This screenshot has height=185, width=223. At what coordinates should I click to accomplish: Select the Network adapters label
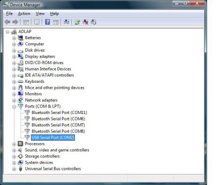coord(41,100)
